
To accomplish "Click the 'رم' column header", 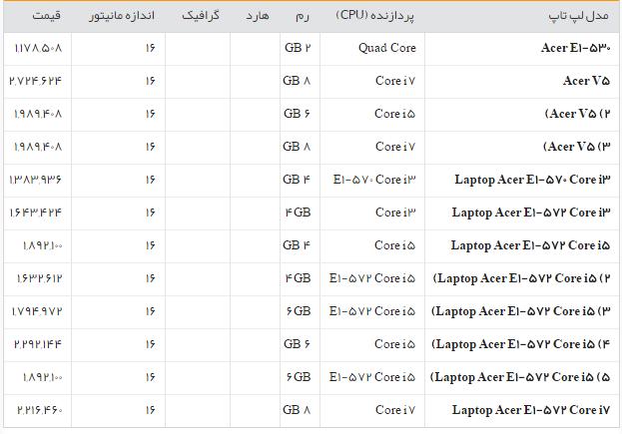I will click(302, 16).
